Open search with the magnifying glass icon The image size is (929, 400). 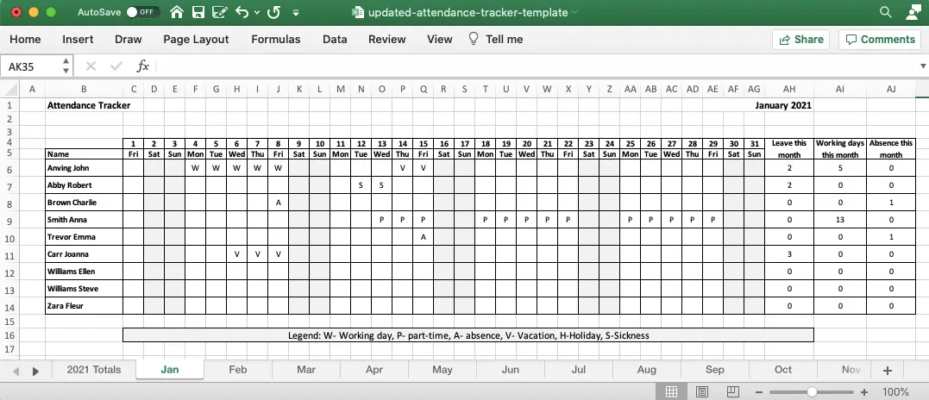[x=886, y=12]
